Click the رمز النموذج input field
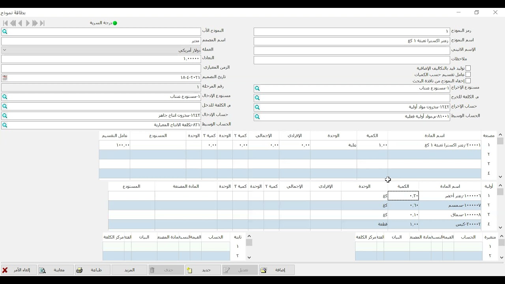505x284 pixels. pos(352,32)
